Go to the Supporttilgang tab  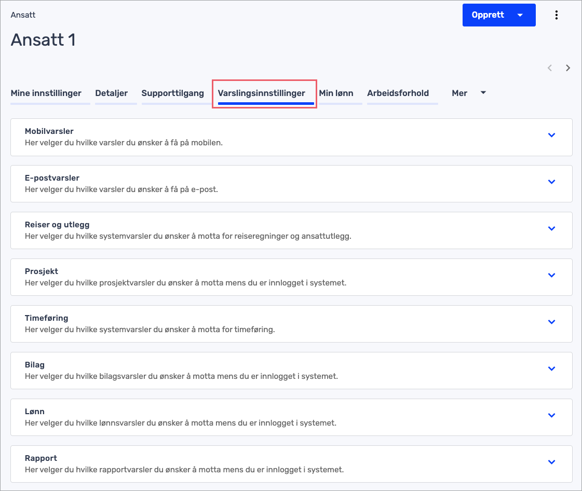tap(173, 93)
